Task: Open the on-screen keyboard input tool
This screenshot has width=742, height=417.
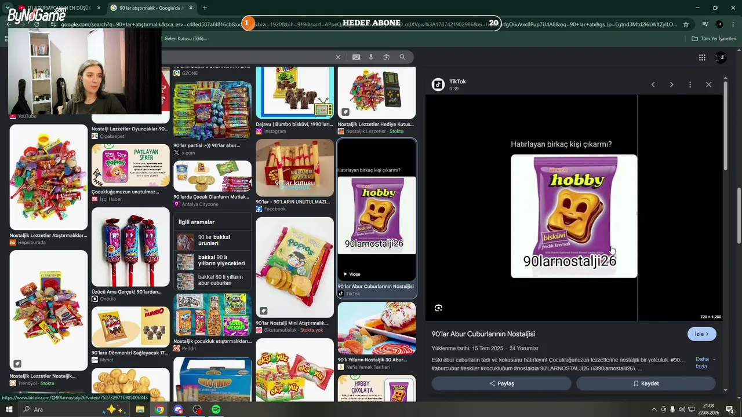Action: 356,57
